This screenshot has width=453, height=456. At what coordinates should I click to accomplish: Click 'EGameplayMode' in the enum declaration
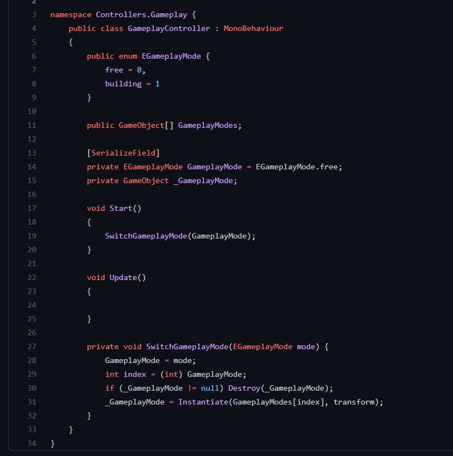pos(171,56)
